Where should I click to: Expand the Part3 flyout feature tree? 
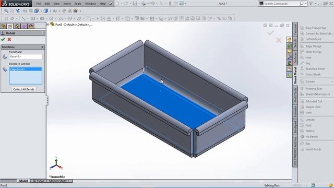(x=48, y=25)
